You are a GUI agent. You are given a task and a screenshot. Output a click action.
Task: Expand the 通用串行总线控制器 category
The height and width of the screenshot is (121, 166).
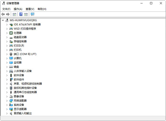point(7,92)
